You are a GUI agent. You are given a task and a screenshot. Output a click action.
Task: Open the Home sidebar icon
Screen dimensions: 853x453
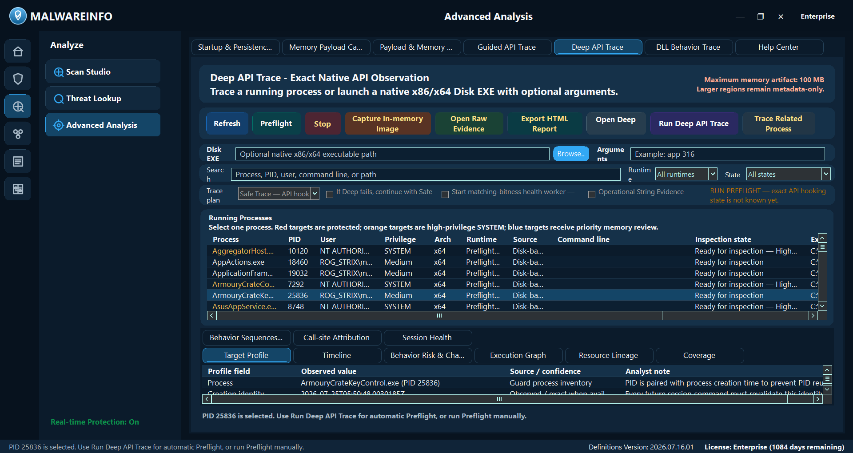point(18,52)
